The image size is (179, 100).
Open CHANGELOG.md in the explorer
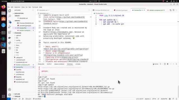(22, 62)
